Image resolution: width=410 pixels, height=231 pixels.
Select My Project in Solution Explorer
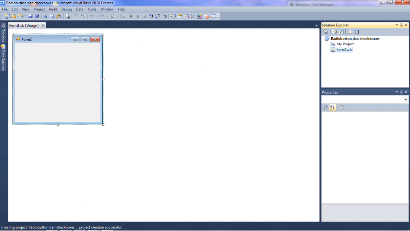(345, 44)
